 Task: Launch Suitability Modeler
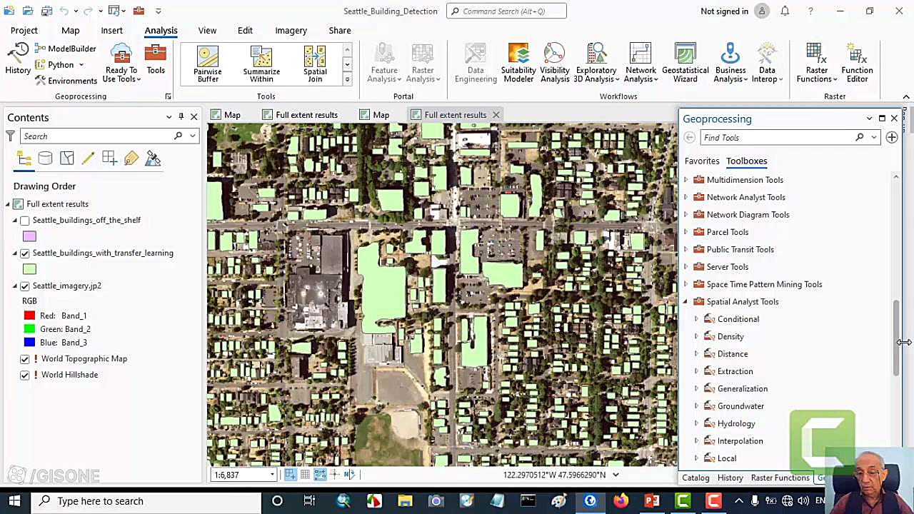click(x=518, y=63)
